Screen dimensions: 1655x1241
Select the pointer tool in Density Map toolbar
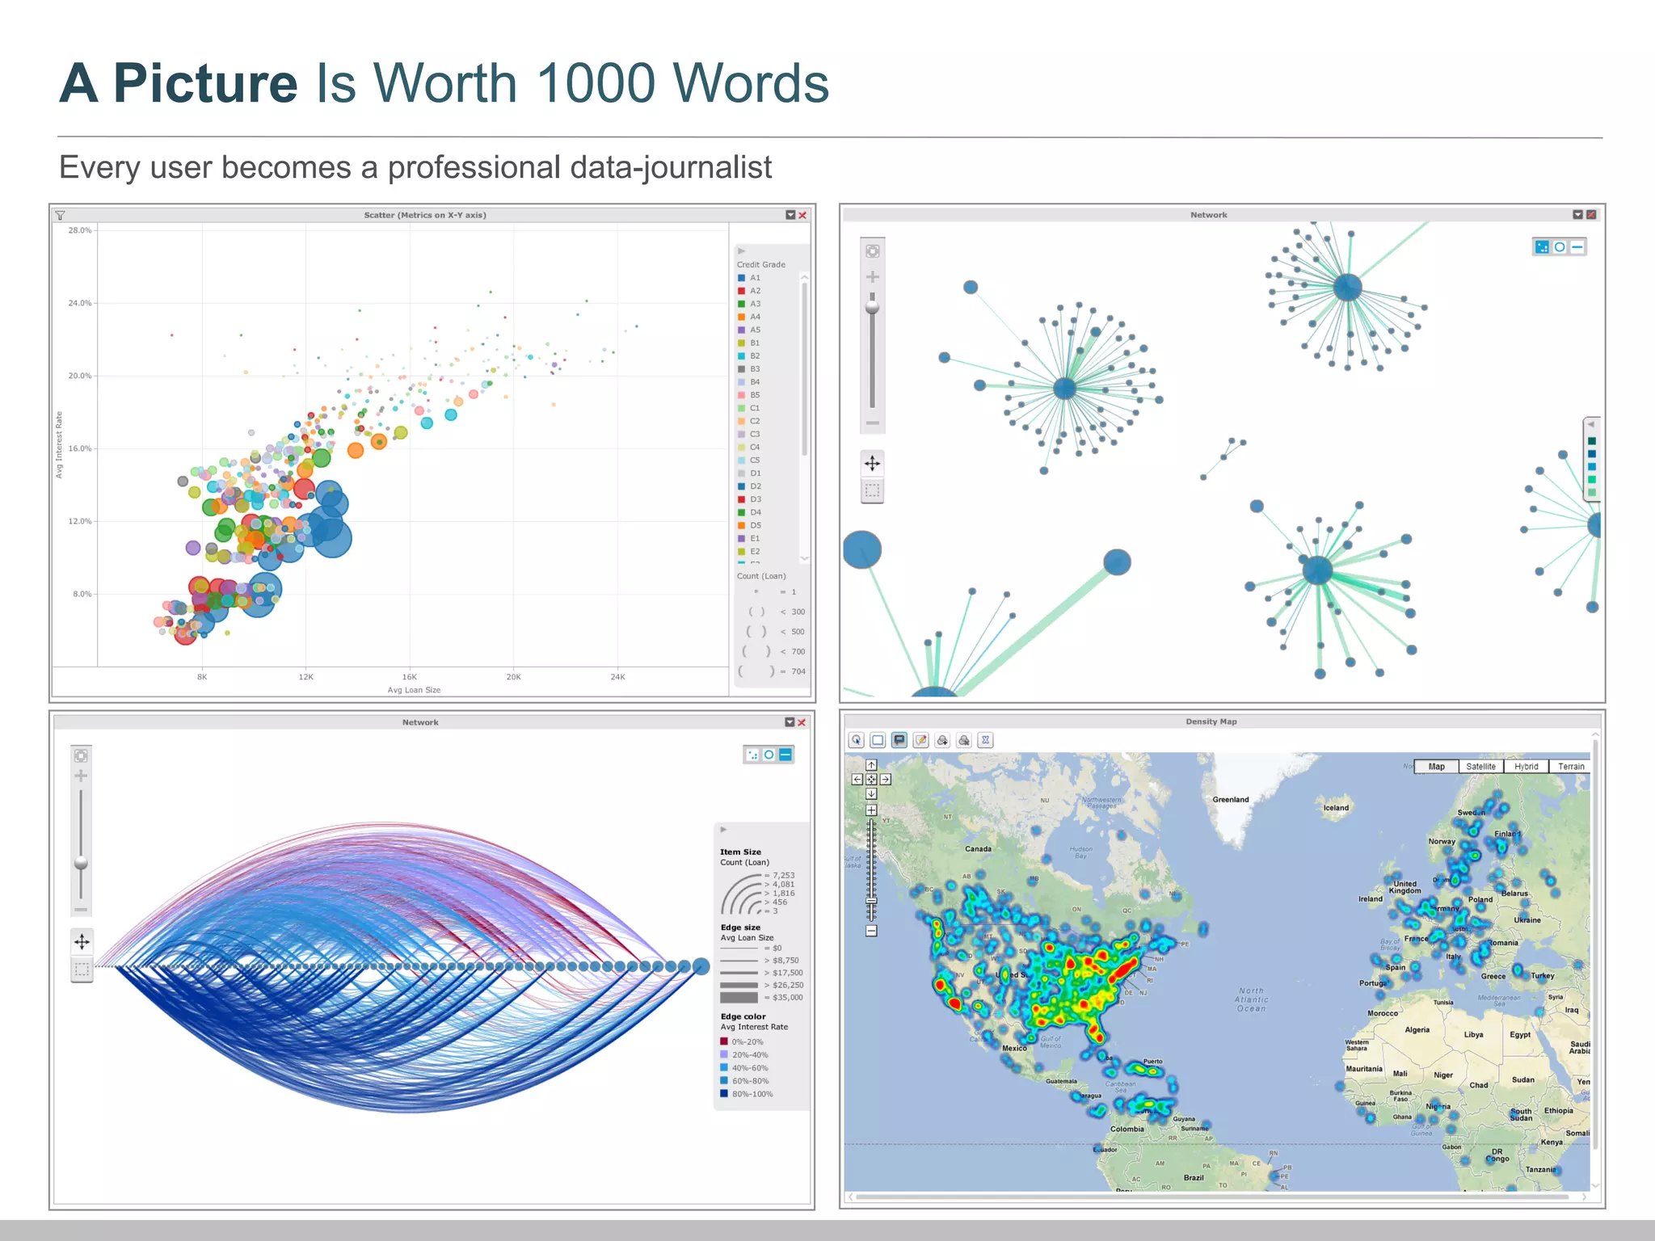[857, 740]
